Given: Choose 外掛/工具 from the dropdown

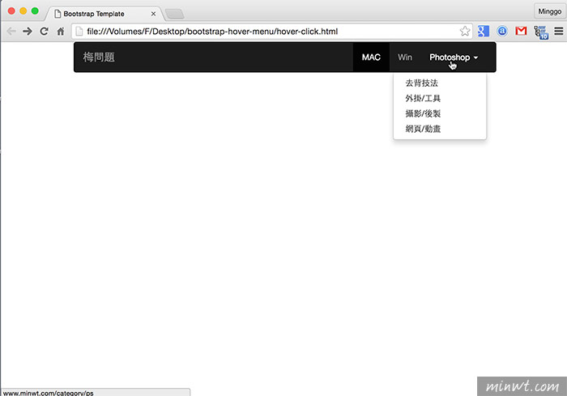Looking at the screenshot, I should [440, 98].
